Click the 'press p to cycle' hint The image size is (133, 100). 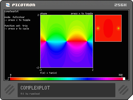point(19,29)
